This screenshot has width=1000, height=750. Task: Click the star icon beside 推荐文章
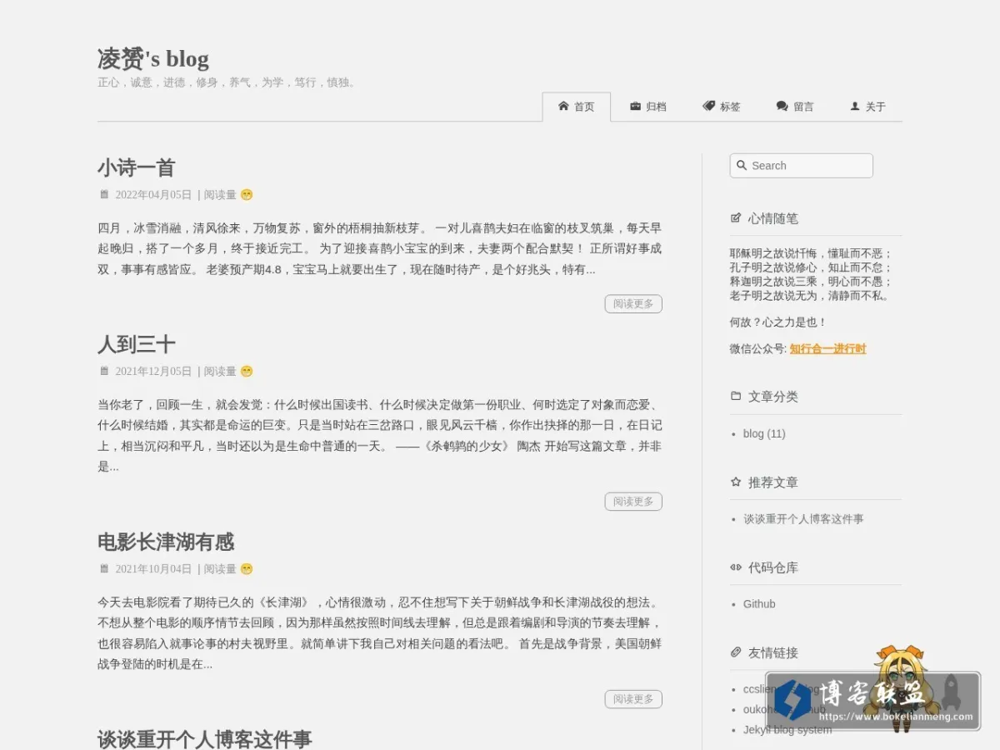(x=736, y=482)
